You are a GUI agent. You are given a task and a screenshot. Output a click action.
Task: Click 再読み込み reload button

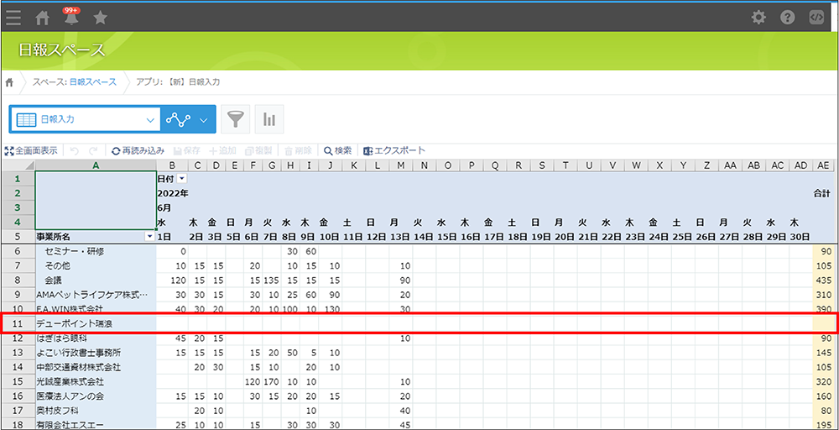[138, 151]
